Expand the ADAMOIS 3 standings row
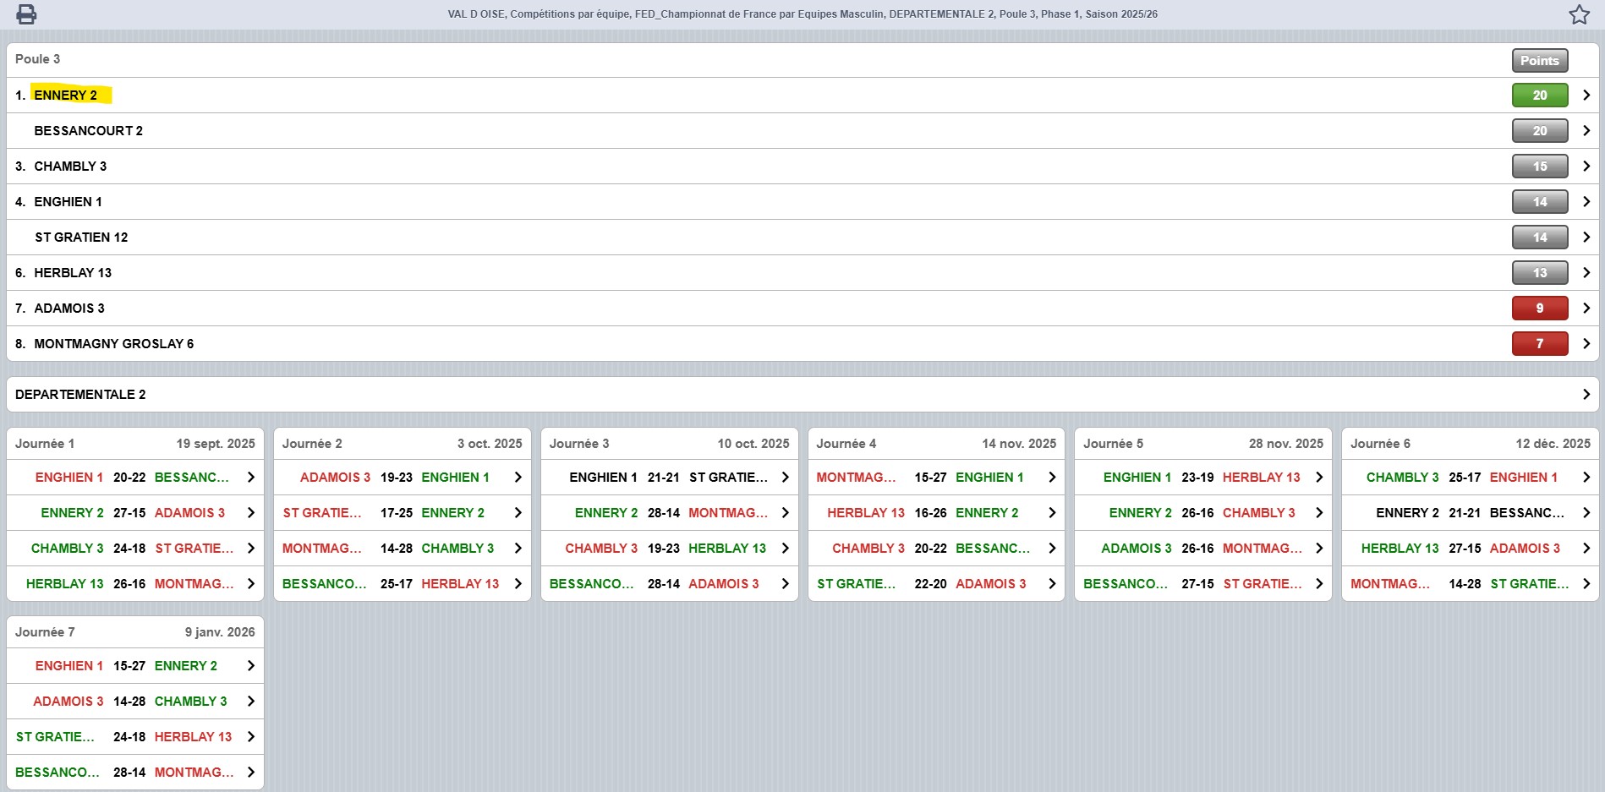This screenshot has width=1605, height=792. [1586, 309]
